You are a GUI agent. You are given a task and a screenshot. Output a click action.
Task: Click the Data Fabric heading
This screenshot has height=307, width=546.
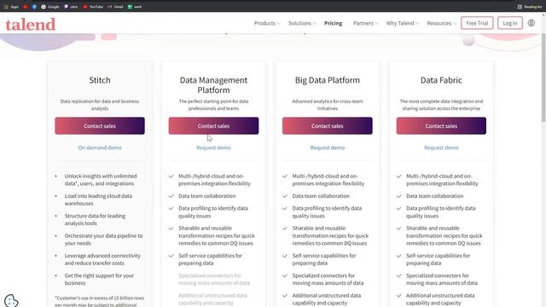click(x=441, y=80)
